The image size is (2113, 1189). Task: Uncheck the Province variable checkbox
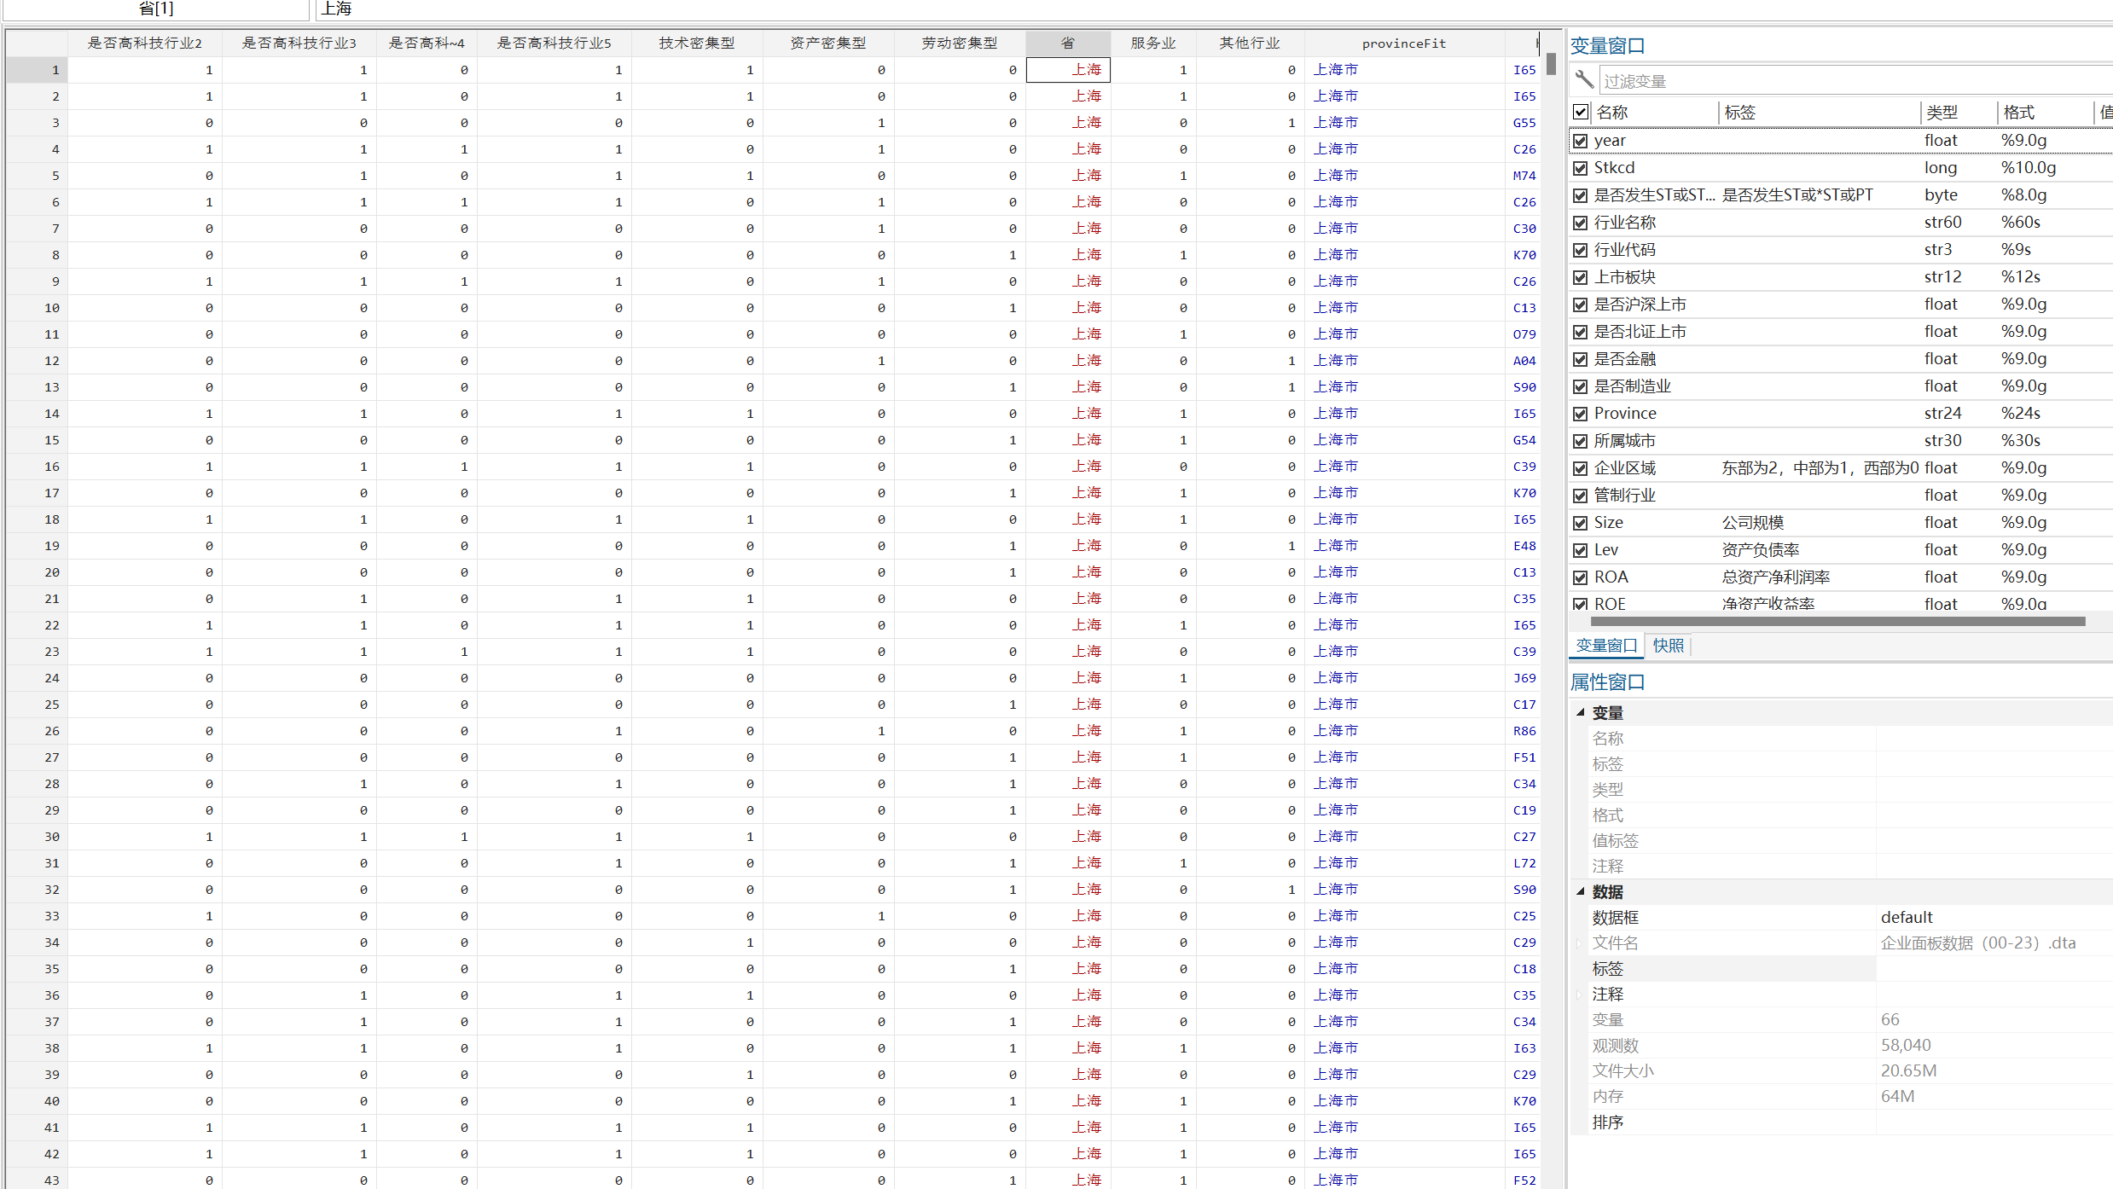[x=1581, y=414]
